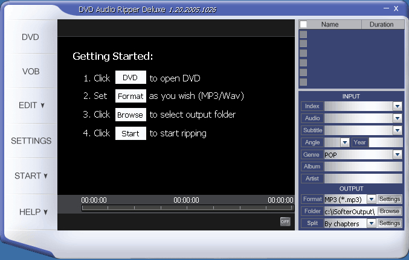Click the Format box in Getting Started
Image resolution: width=409 pixels, height=260 pixels.
130,96
